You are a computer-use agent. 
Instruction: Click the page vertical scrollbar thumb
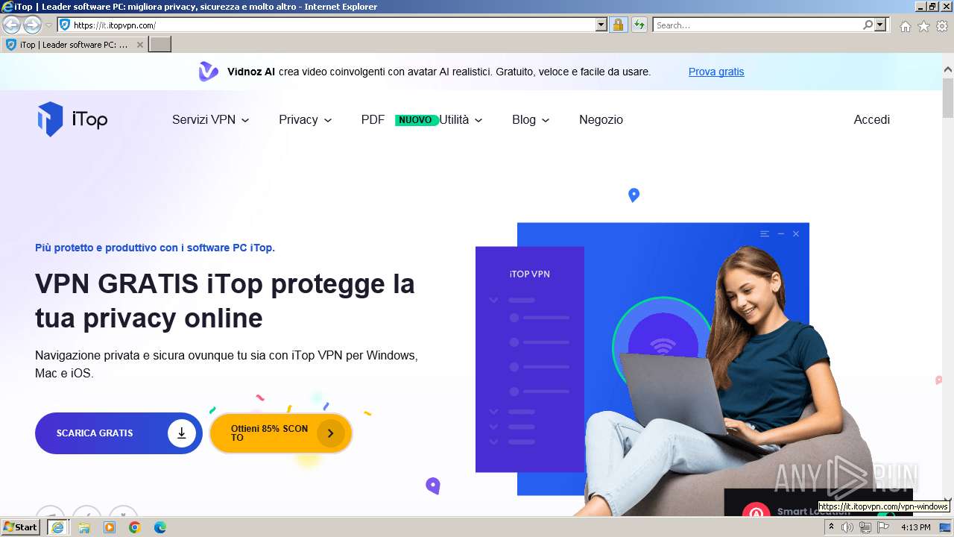(947, 98)
